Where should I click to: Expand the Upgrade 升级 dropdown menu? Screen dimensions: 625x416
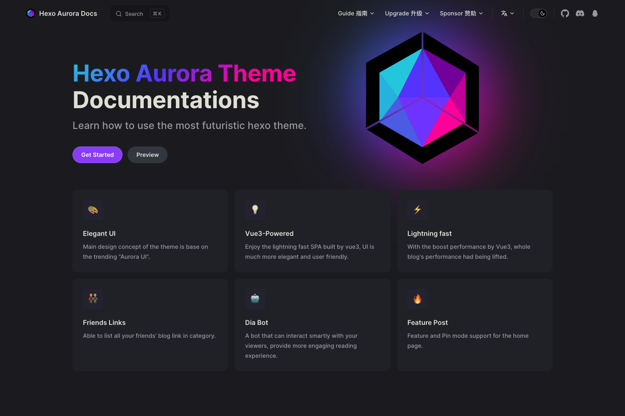tap(407, 13)
